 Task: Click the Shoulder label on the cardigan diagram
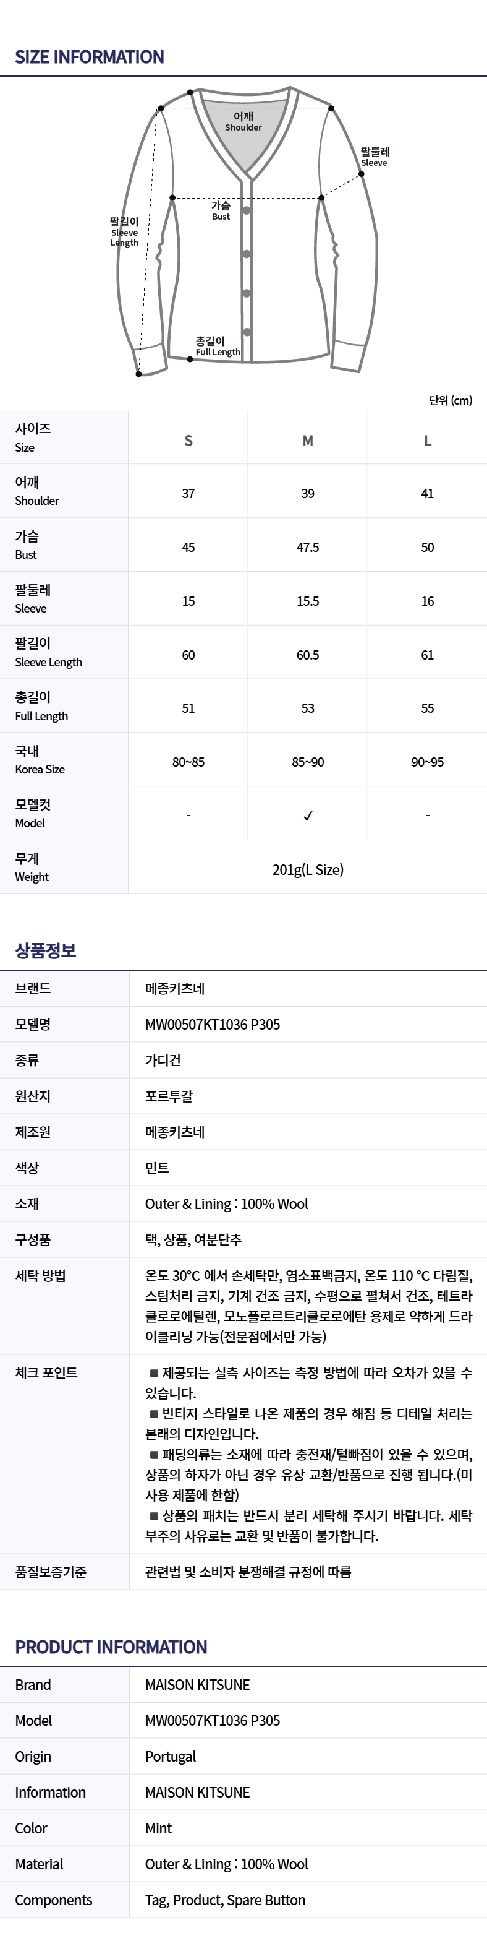point(243,122)
